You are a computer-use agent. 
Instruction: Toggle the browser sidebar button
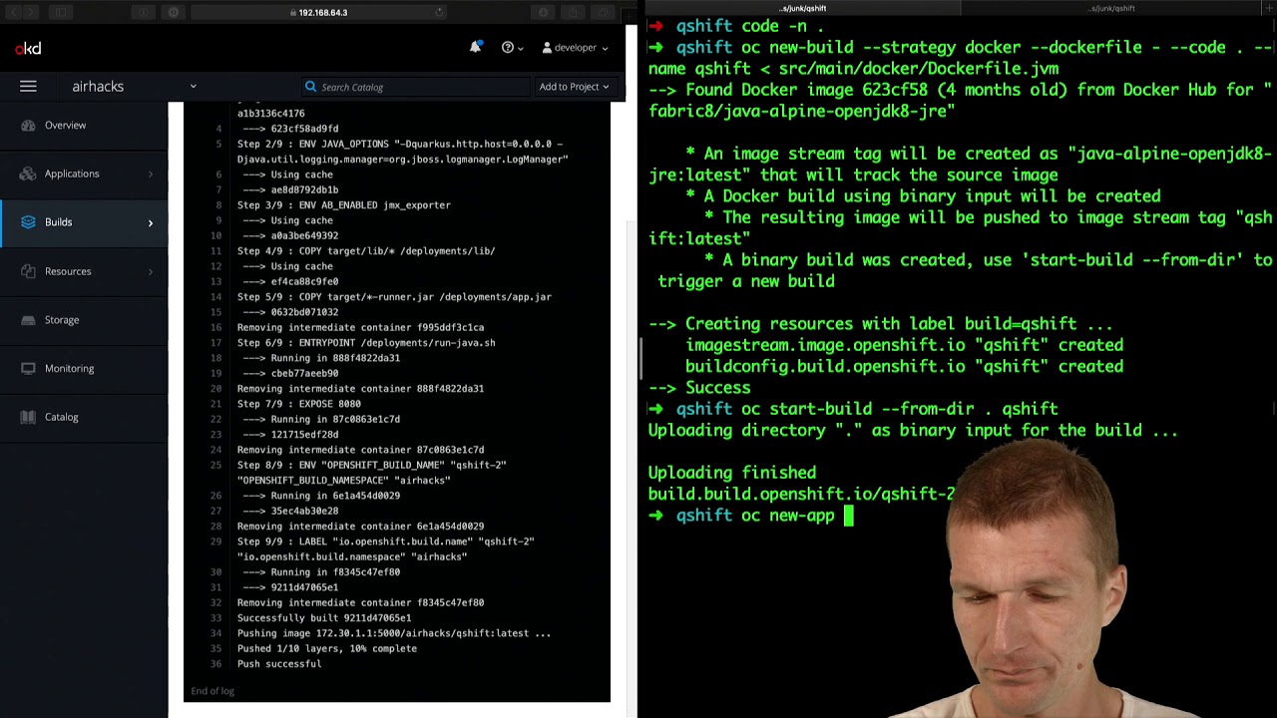62,12
